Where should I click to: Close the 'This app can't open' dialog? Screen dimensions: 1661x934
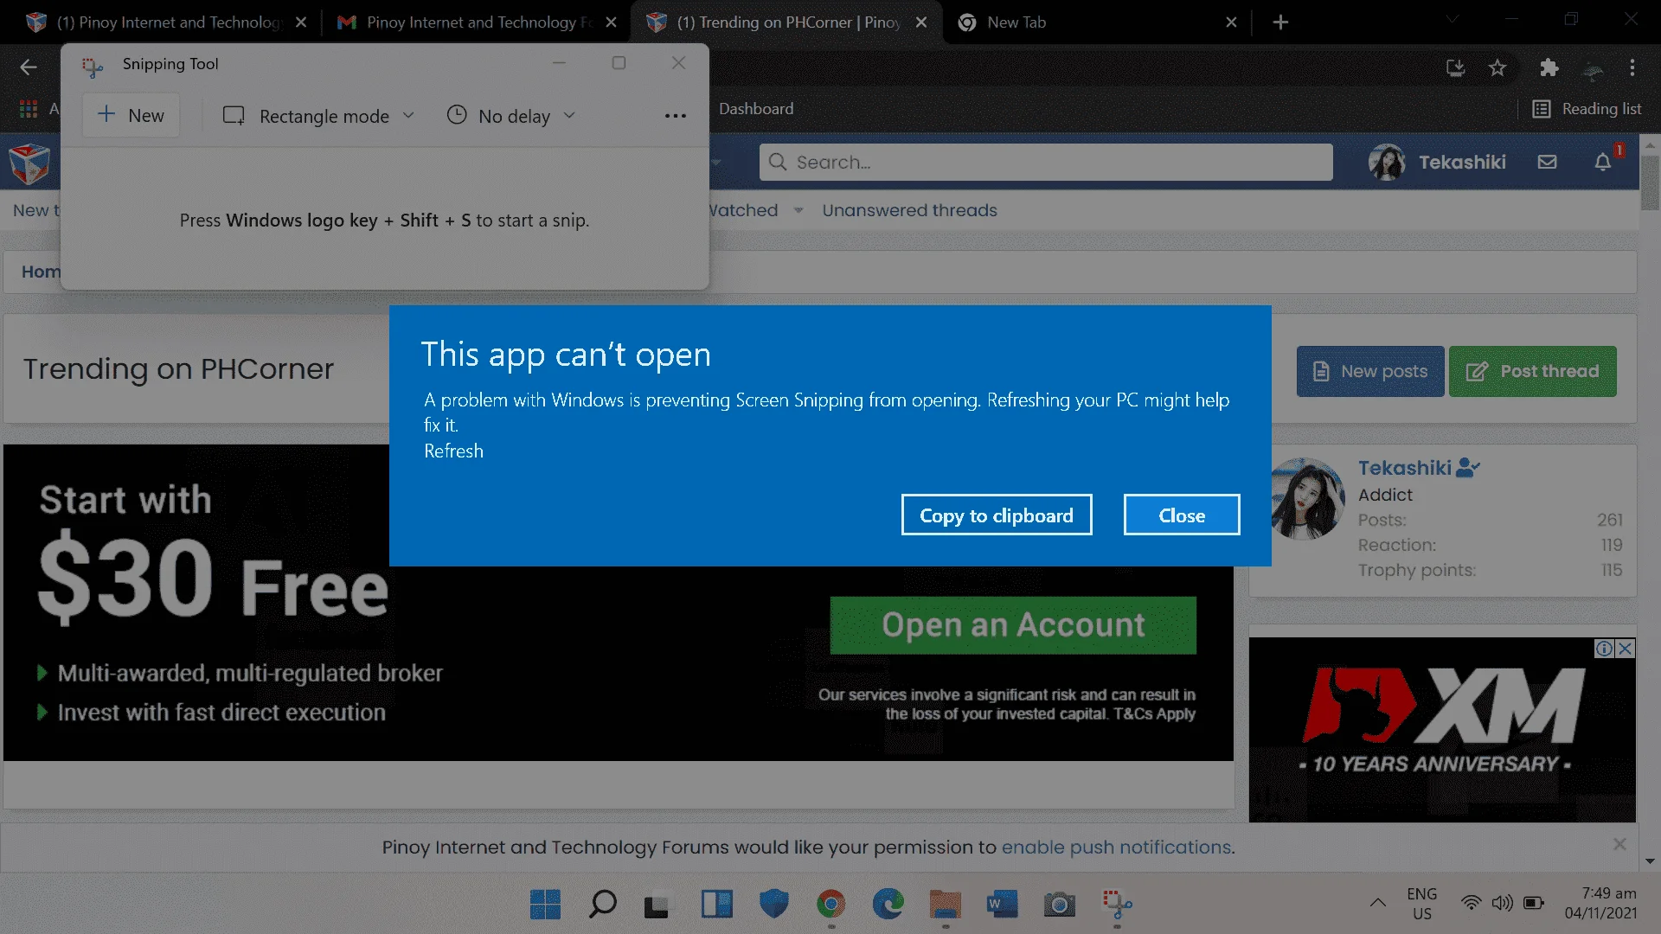pyautogui.click(x=1182, y=515)
